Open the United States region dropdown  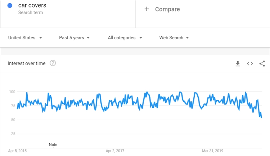(25, 37)
